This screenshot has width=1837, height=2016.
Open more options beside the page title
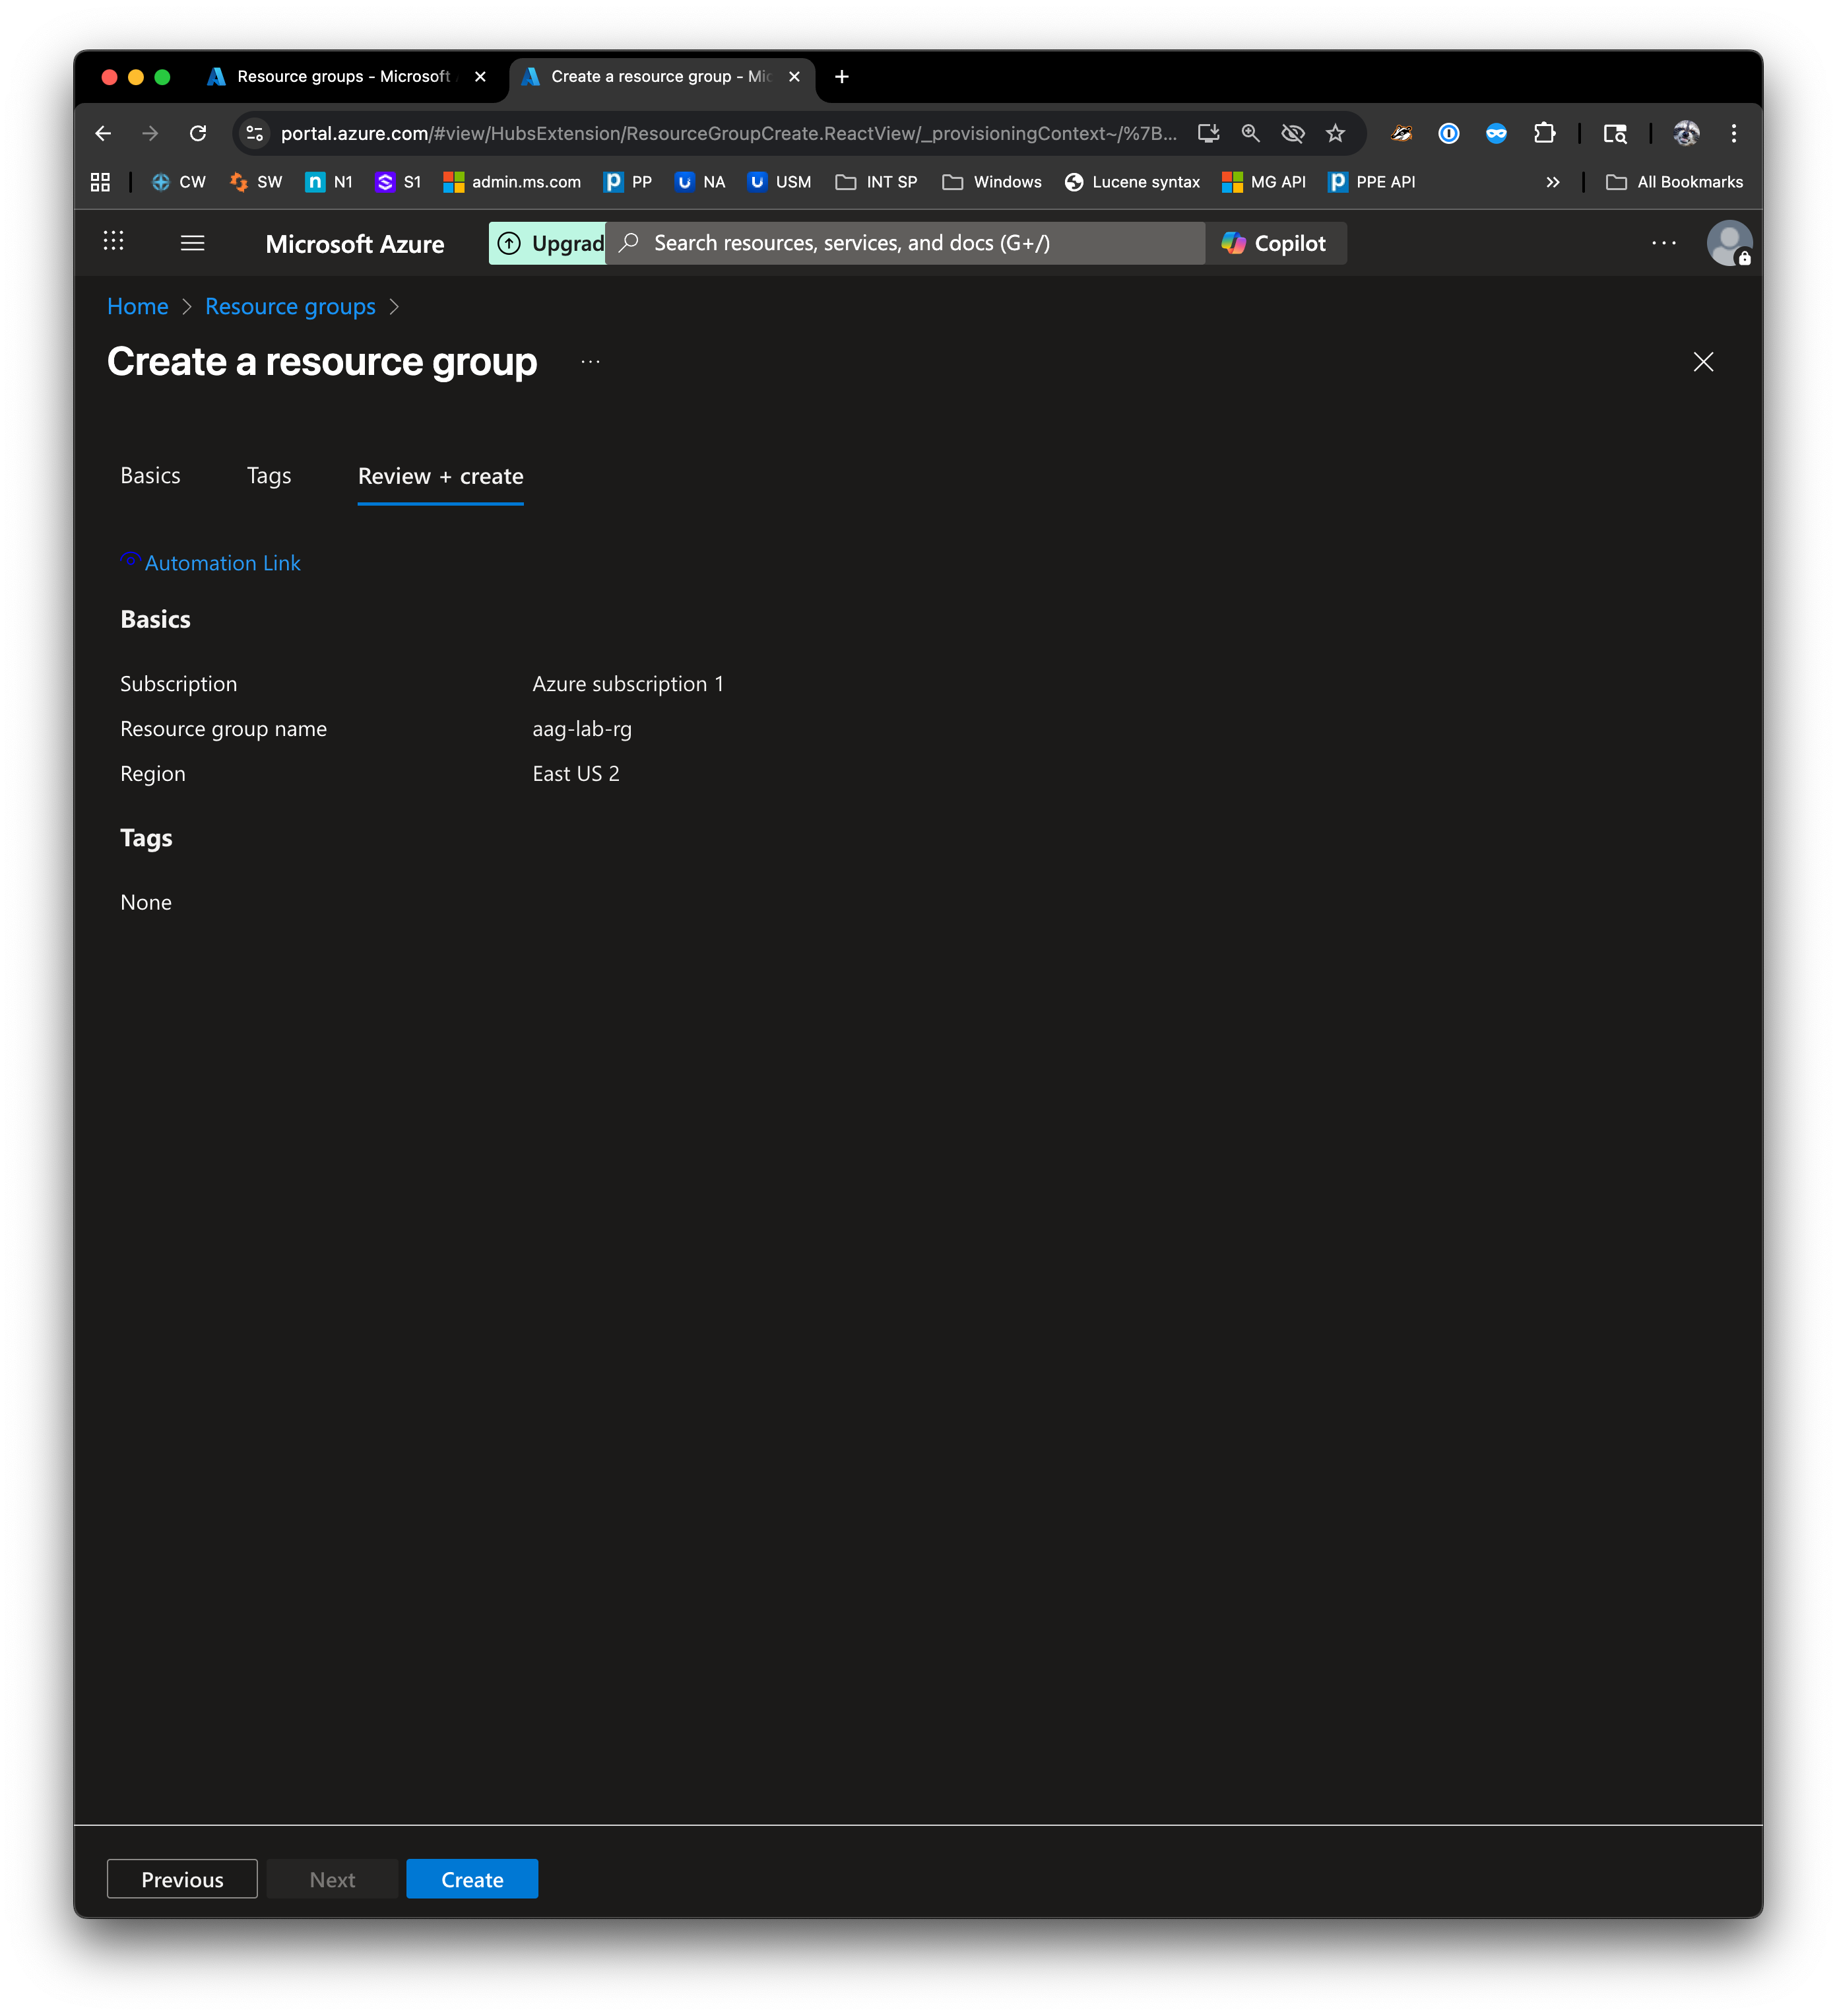tap(590, 362)
